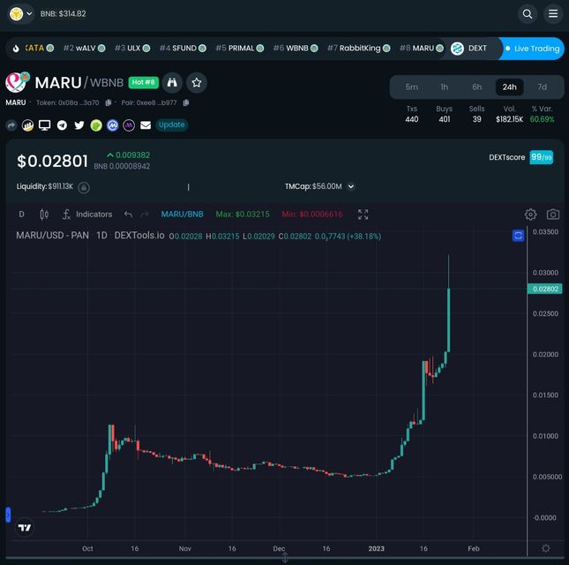This screenshot has height=565, width=569.
Task: Open the hamburger menu
Action: click(553, 14)
